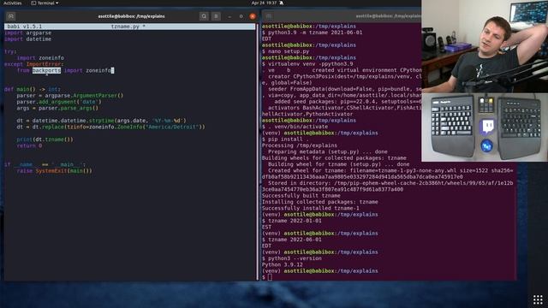Place cursor on 'import argparse' line
This screenshot has width=548, height=308.
pos(28,33)
